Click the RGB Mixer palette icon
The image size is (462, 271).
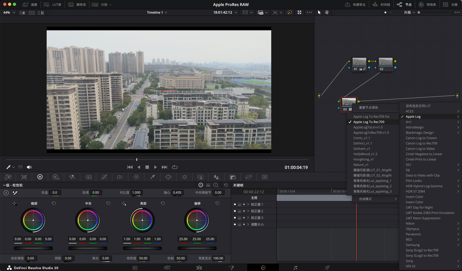(72, 177)
